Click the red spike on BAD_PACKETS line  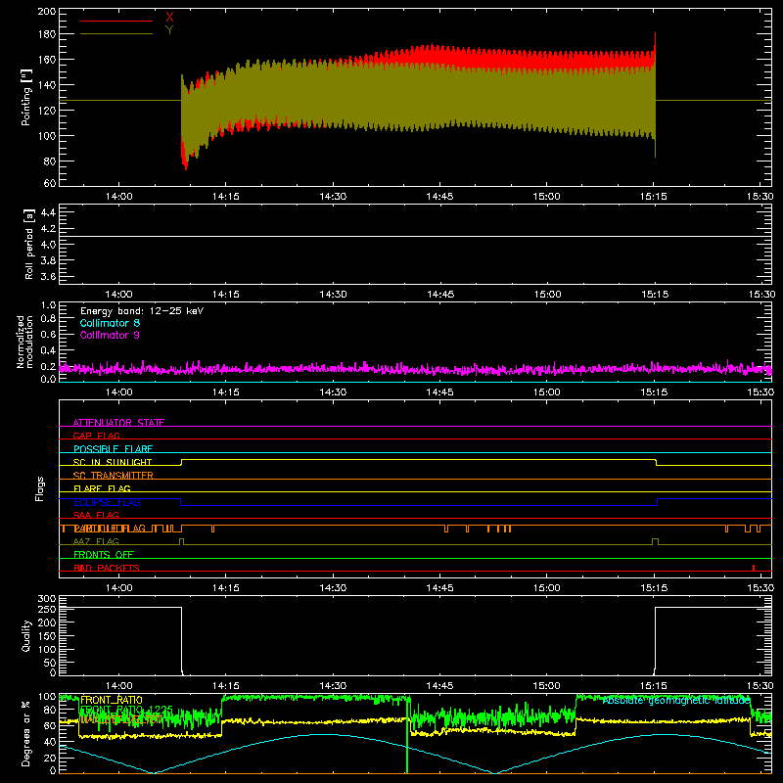point(754,568)
